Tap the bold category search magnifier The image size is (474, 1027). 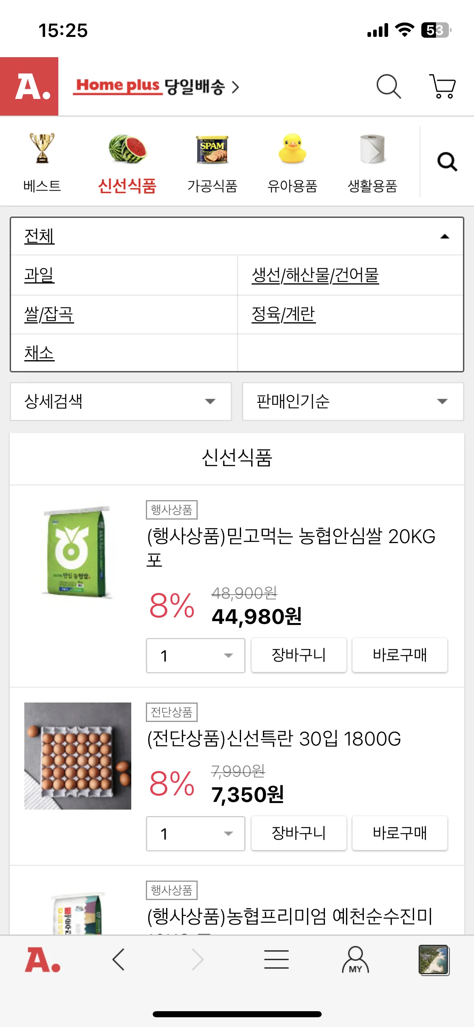point(447,162)
